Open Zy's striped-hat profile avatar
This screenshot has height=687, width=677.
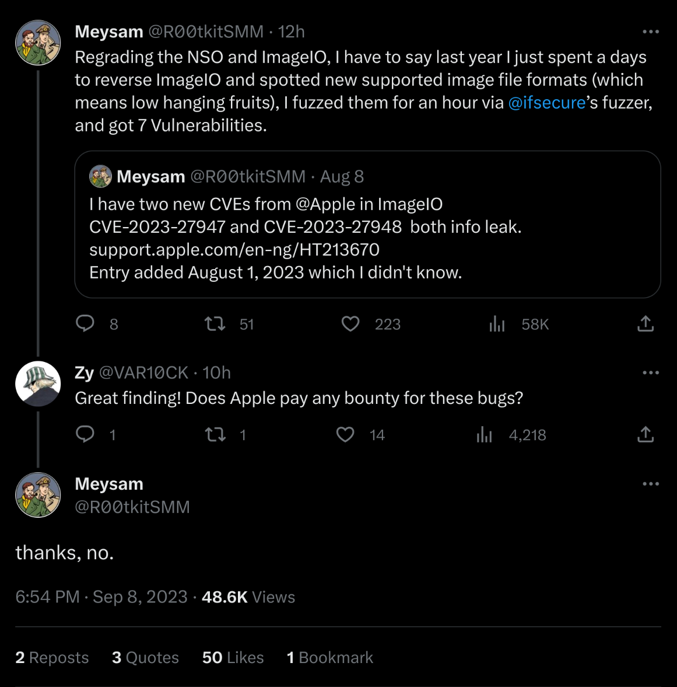pos(38,383)
